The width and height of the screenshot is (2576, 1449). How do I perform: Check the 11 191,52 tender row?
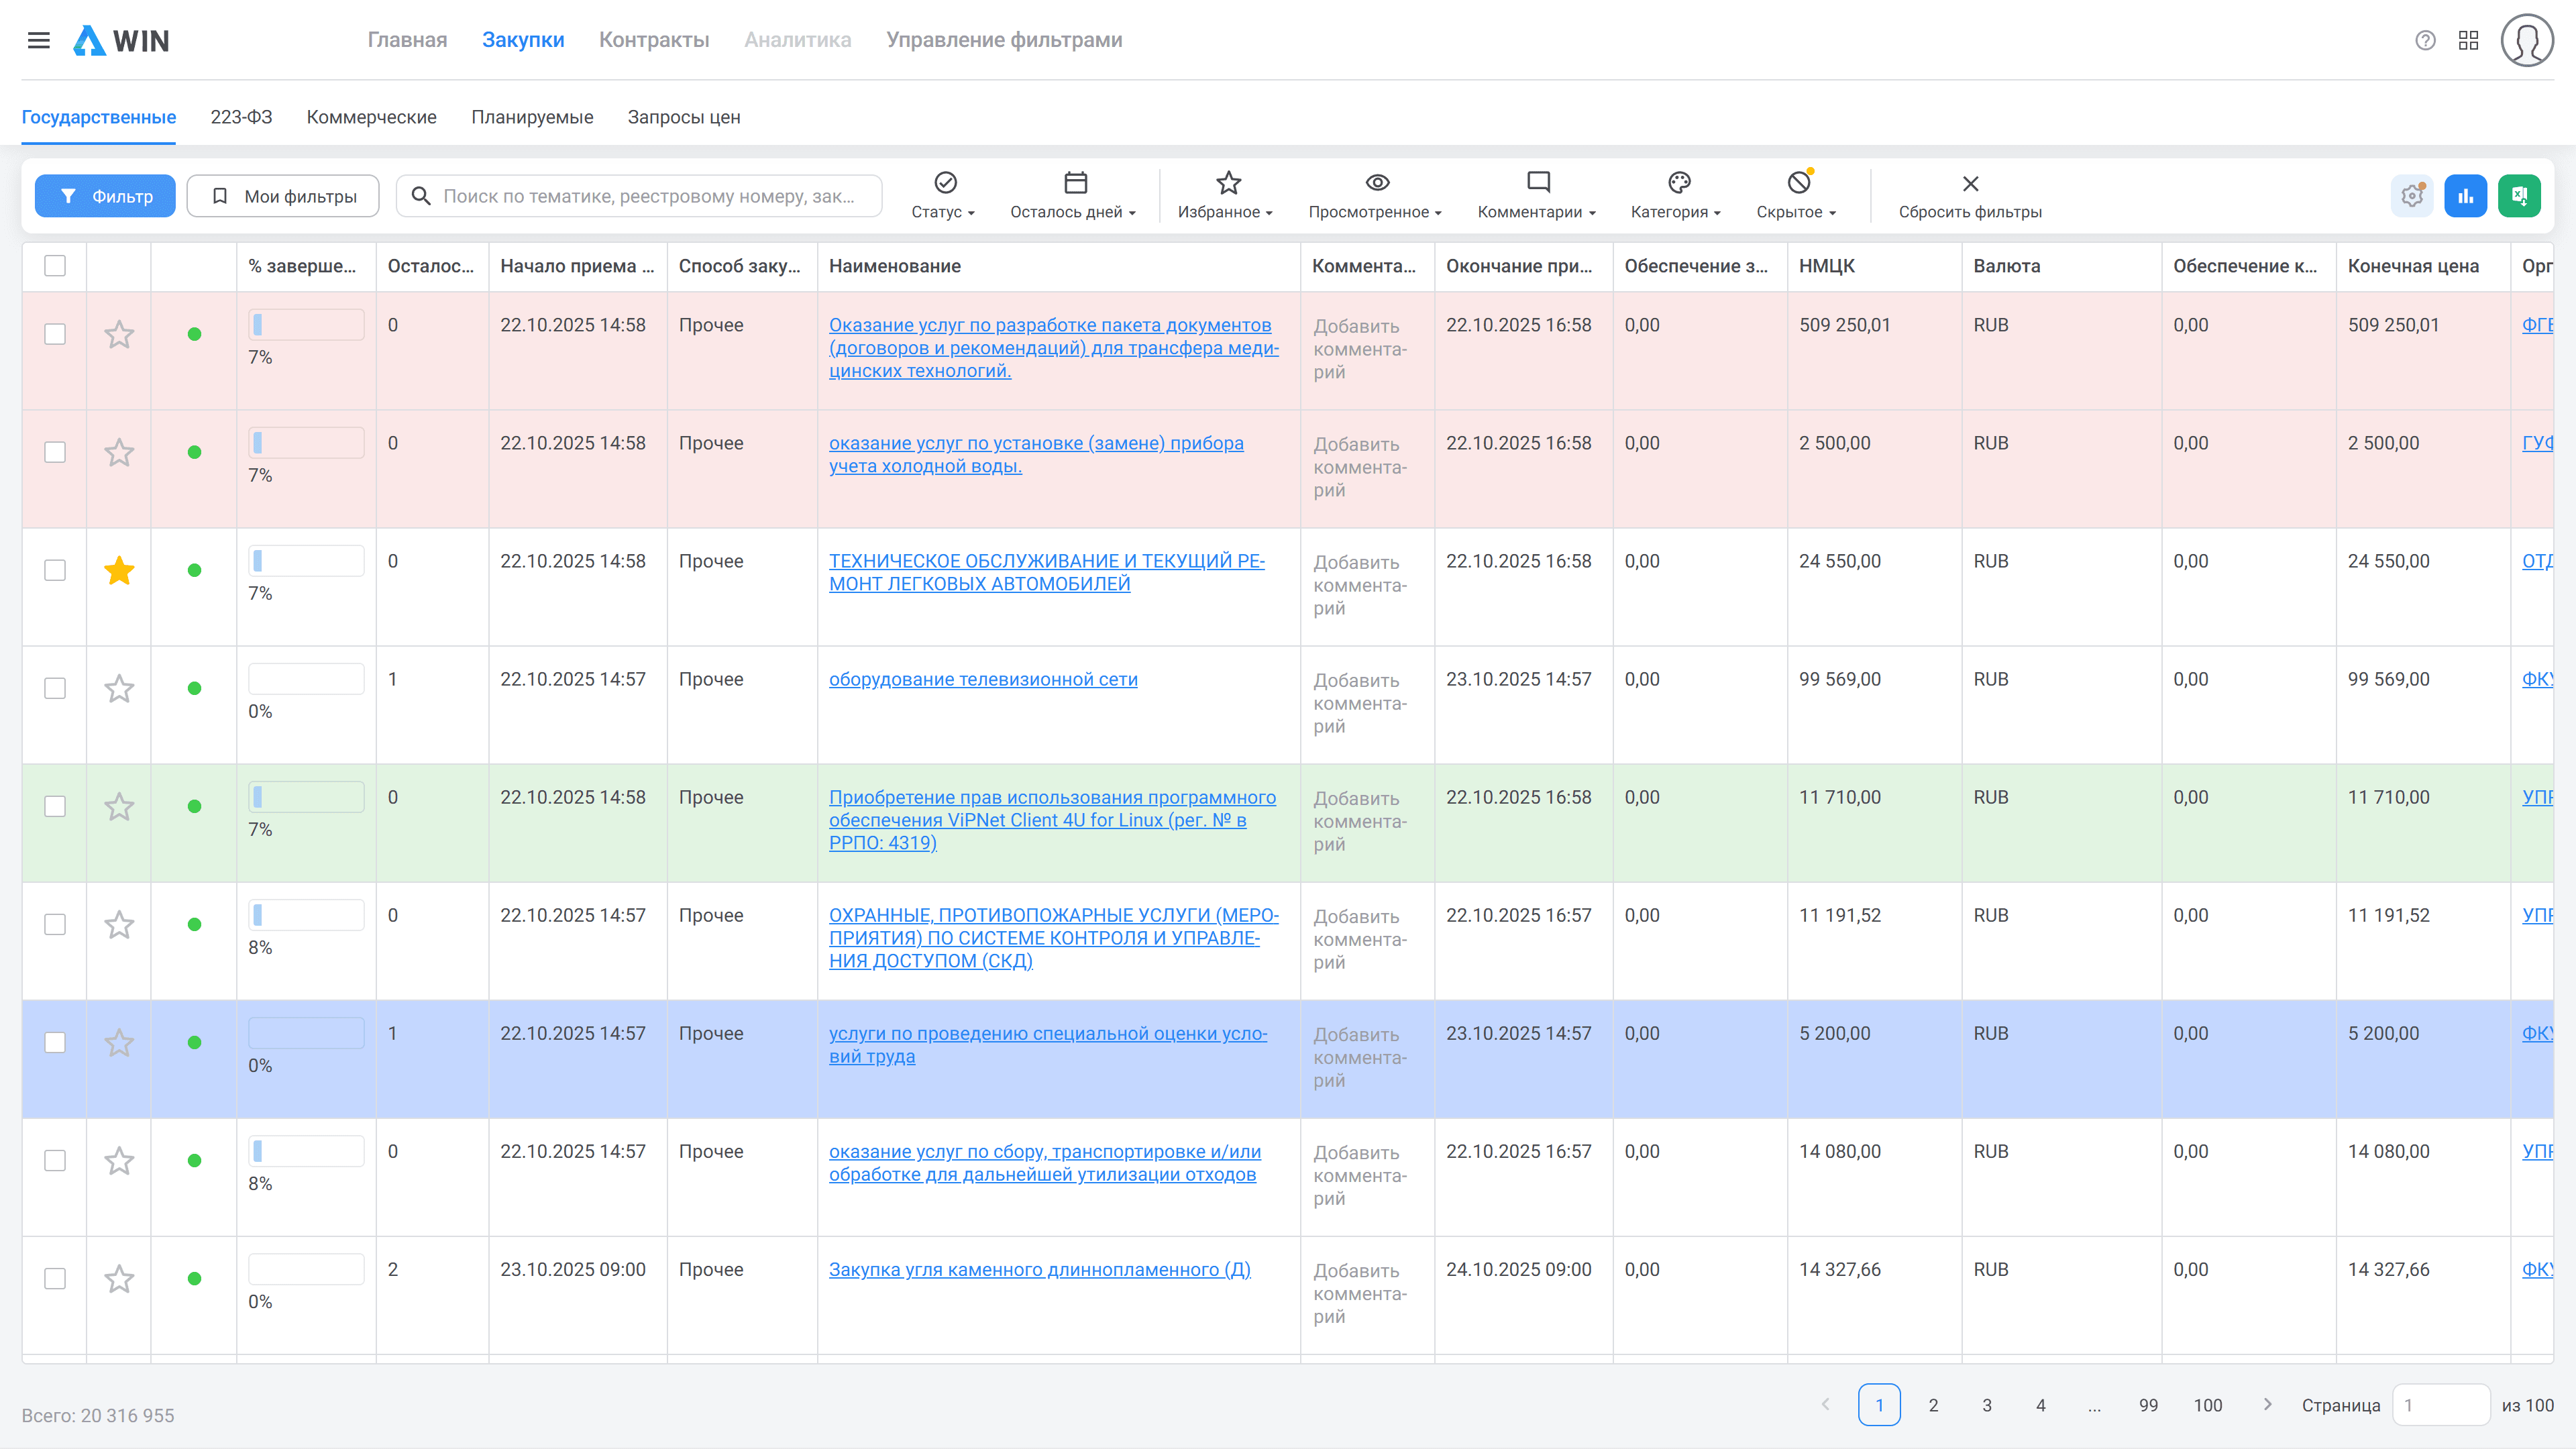click(x=55, y=924)
